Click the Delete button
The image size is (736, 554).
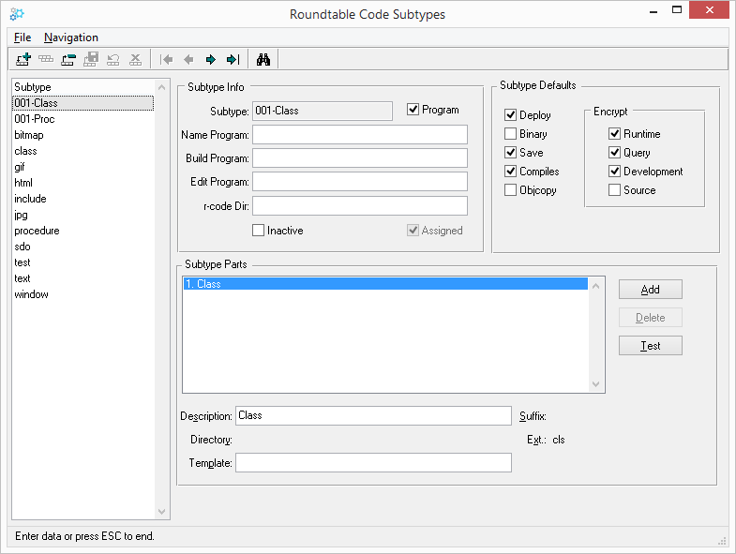[650, 318]
